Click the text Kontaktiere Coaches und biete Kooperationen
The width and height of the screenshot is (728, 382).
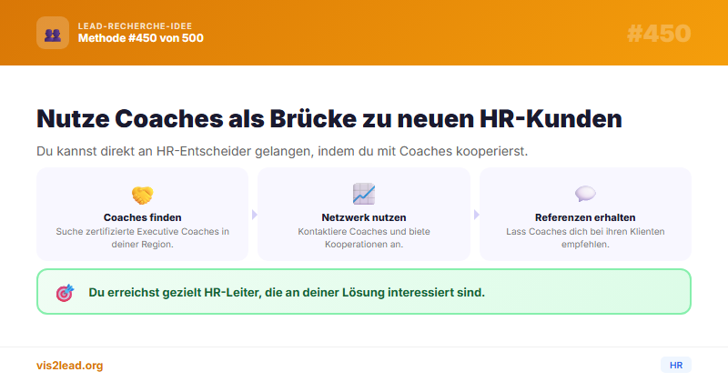(363, 237)
